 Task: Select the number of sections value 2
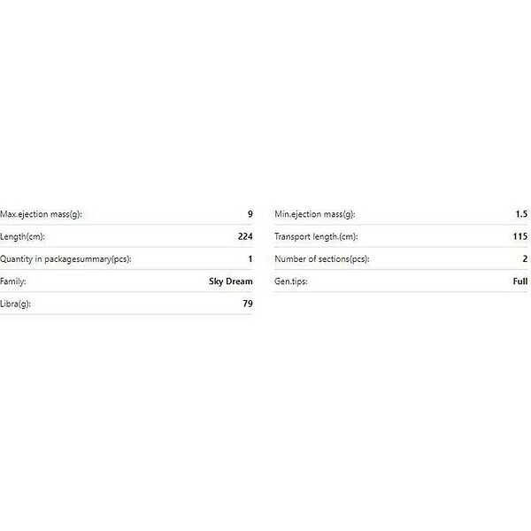525,259
